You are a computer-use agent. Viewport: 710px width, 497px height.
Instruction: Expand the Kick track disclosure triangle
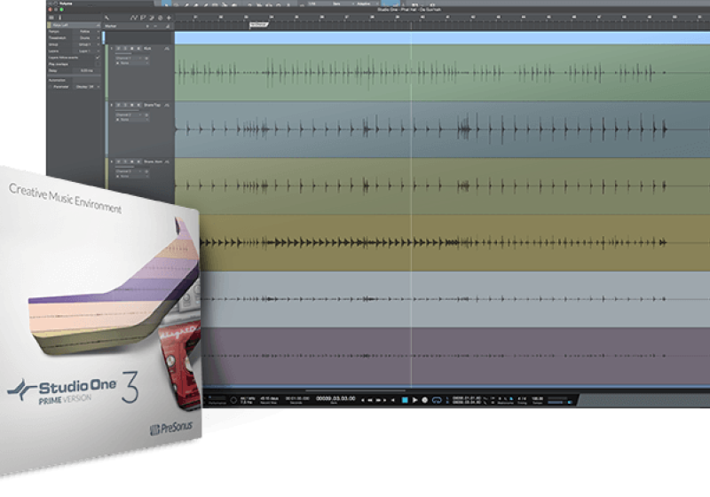(x=112, y=49)
